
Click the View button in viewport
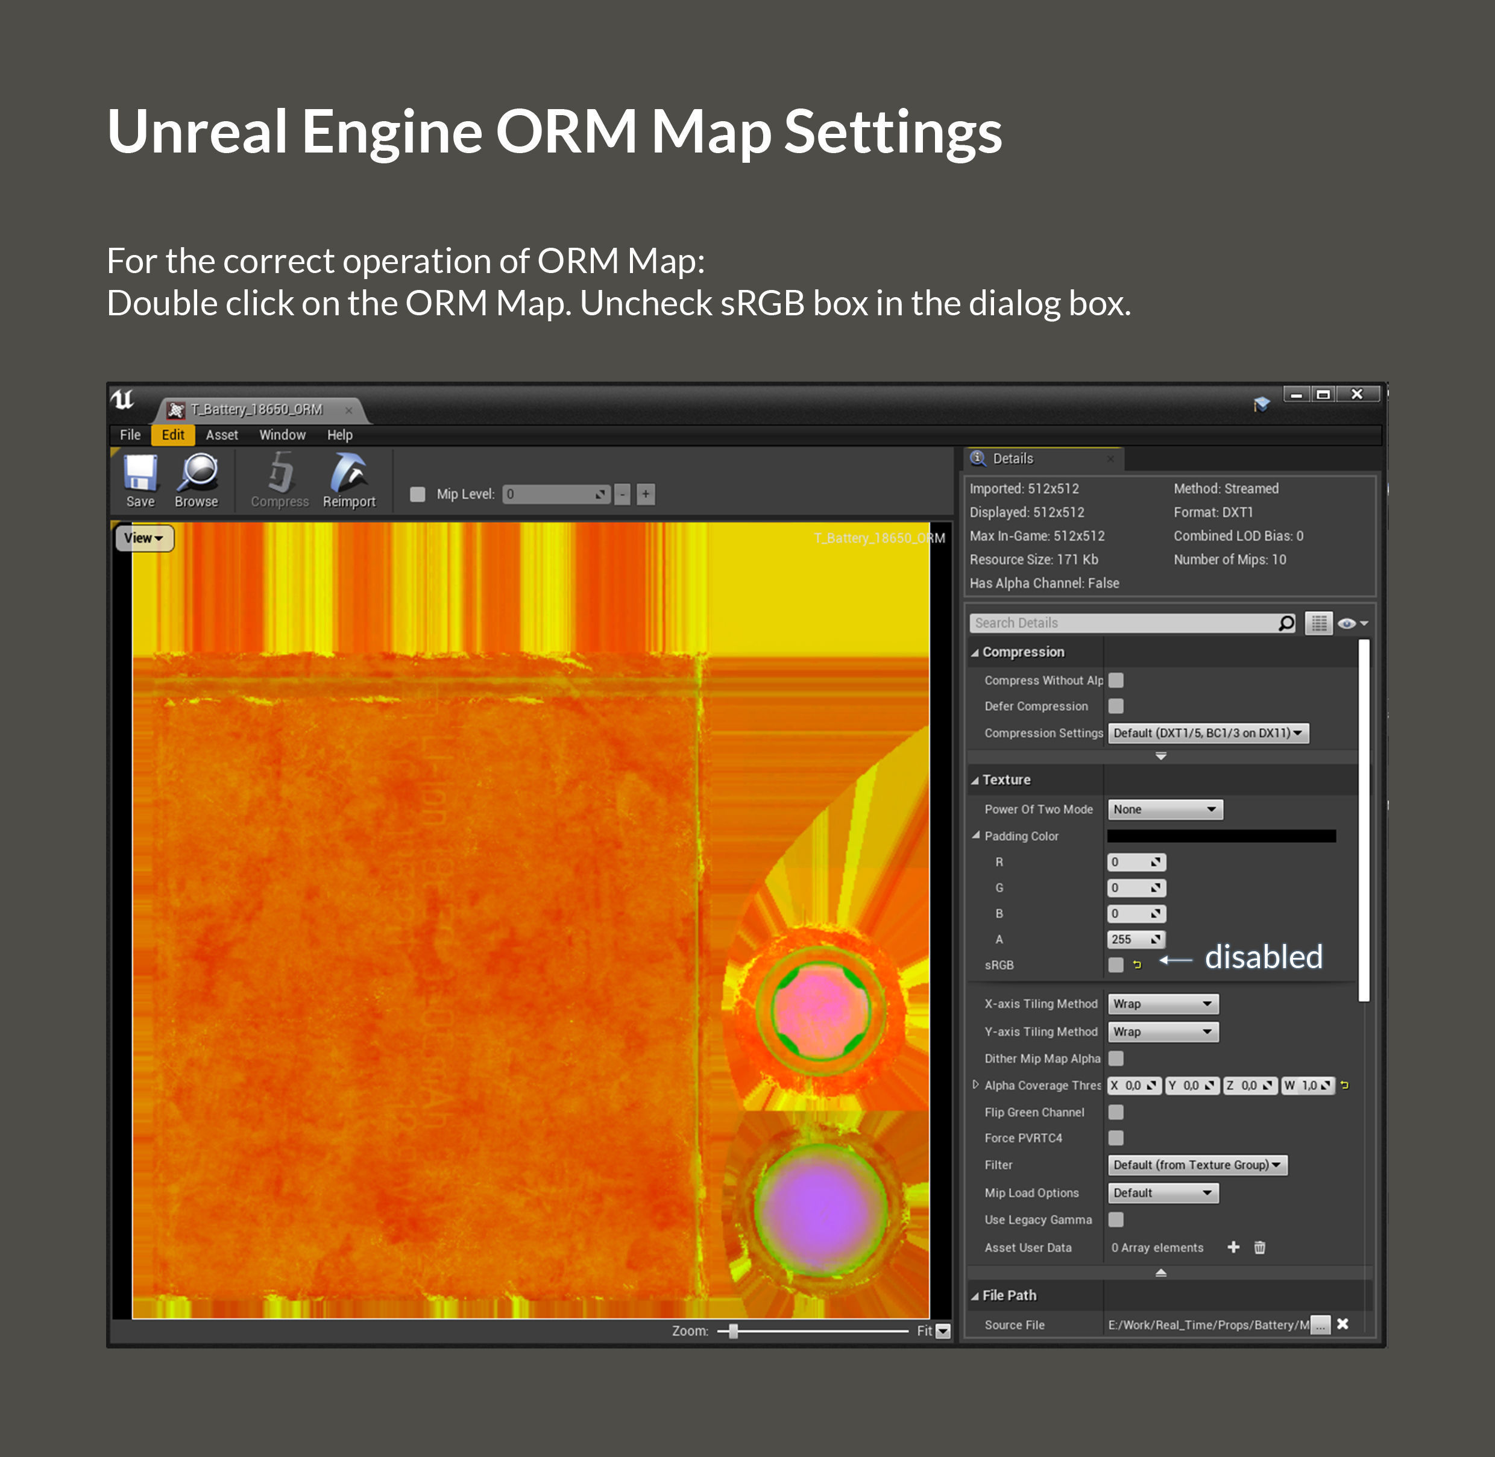(144, 538)
